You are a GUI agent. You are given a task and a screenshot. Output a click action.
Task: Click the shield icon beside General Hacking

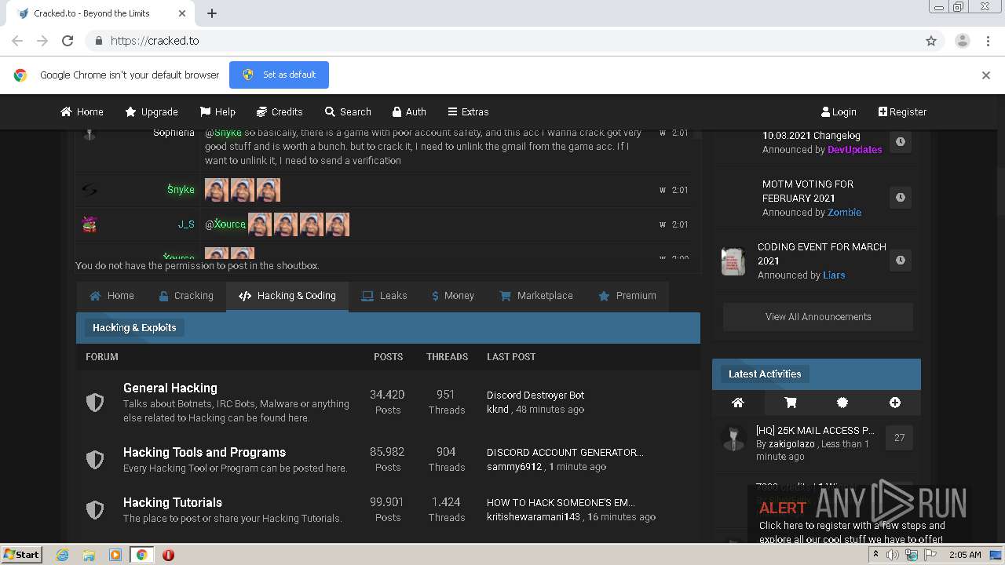click(95, 403)
